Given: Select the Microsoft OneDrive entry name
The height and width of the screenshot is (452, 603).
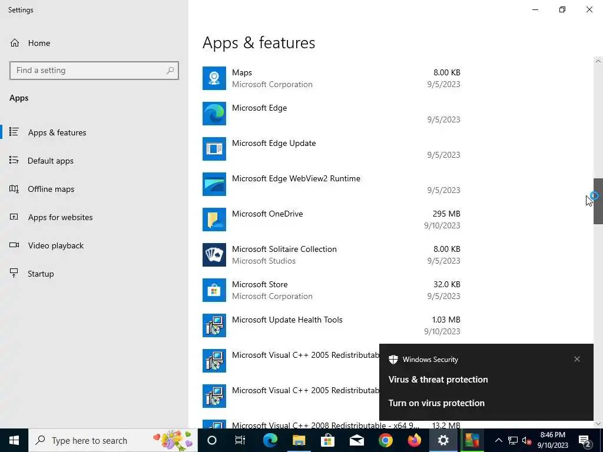Looking at the screenshot, I should click(x=267, y=214).
